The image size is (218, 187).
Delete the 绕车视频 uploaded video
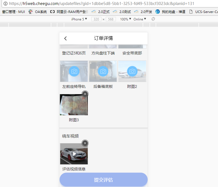[x=85, y=143]
